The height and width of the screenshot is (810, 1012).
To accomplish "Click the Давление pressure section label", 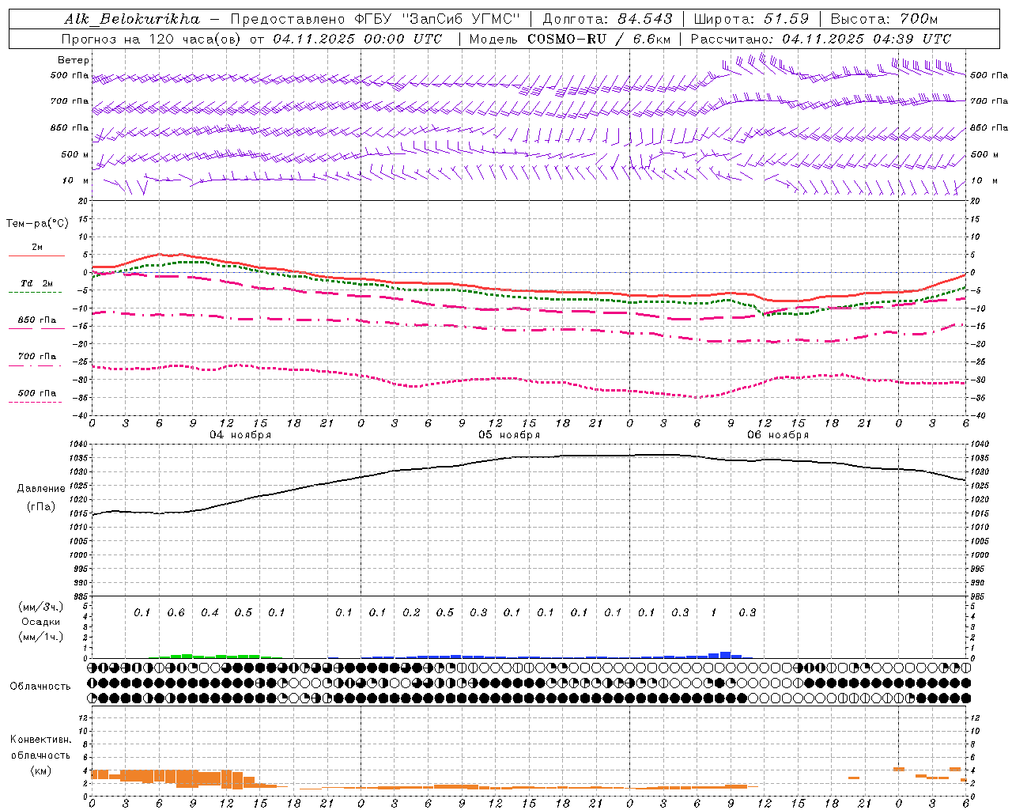I will pyautogui.click(x=40, y=489).
